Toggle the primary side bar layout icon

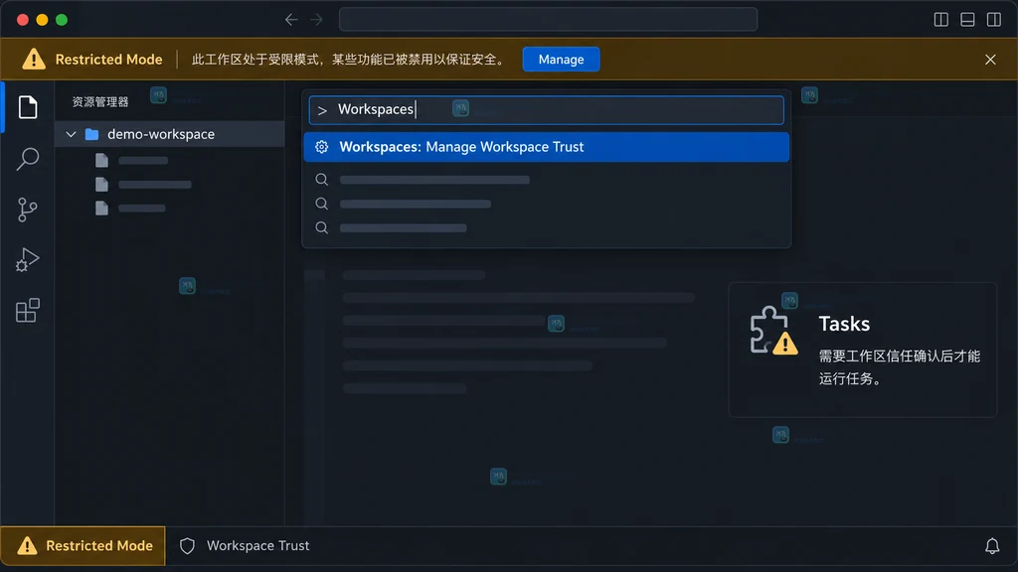[x=940, y=20]
